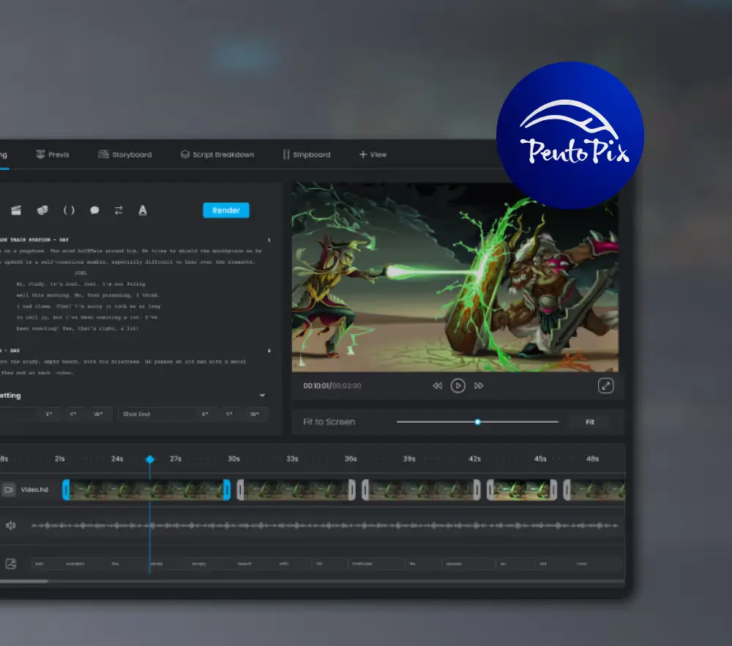
Task: Select the transition arrows tool
Action: [x=119, y=210]
